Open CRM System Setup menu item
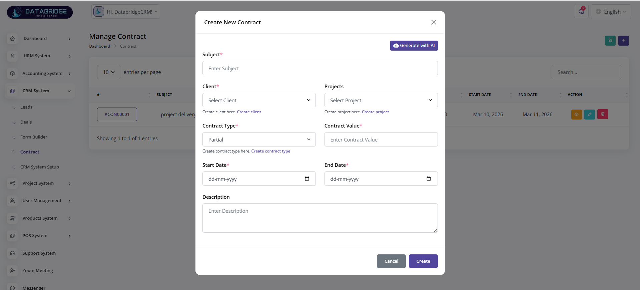This screenshot has width=640, height=290. [40, 167]
